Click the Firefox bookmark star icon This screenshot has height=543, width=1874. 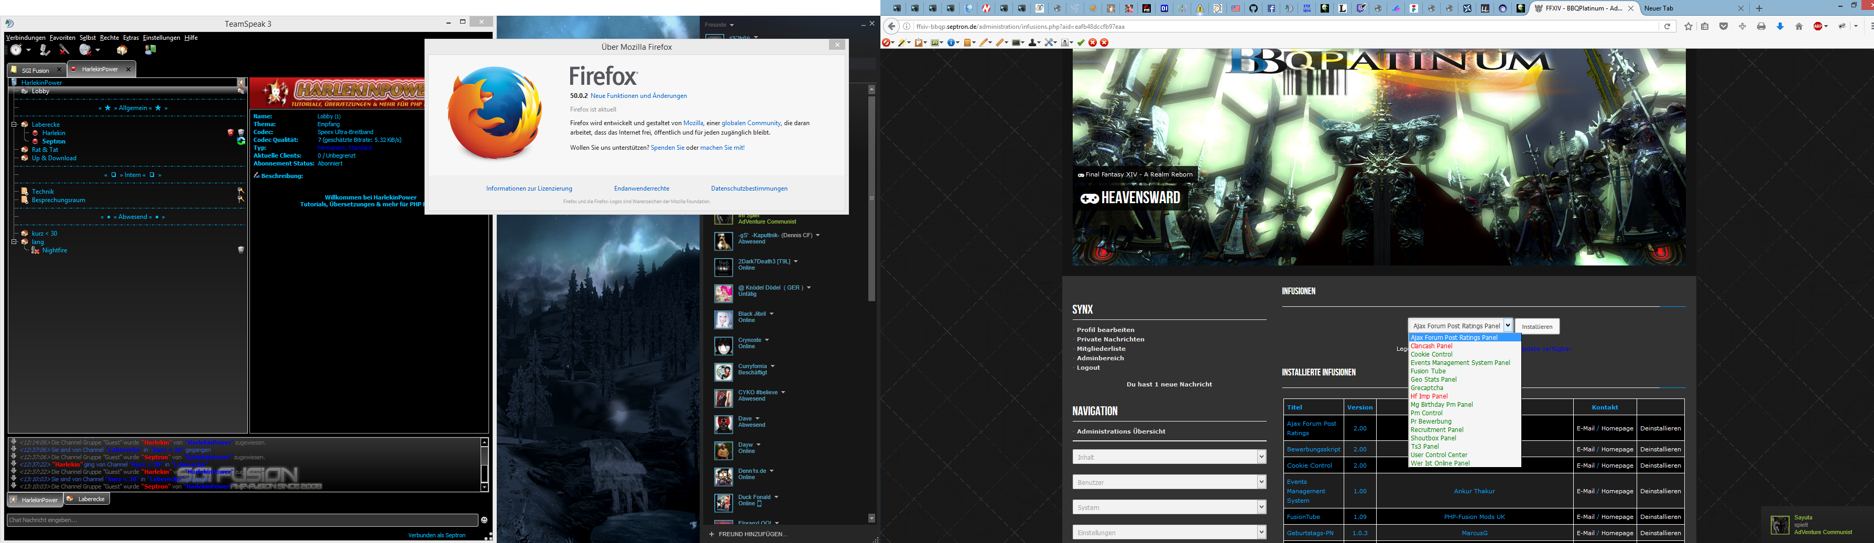(x=1688, y=27)
